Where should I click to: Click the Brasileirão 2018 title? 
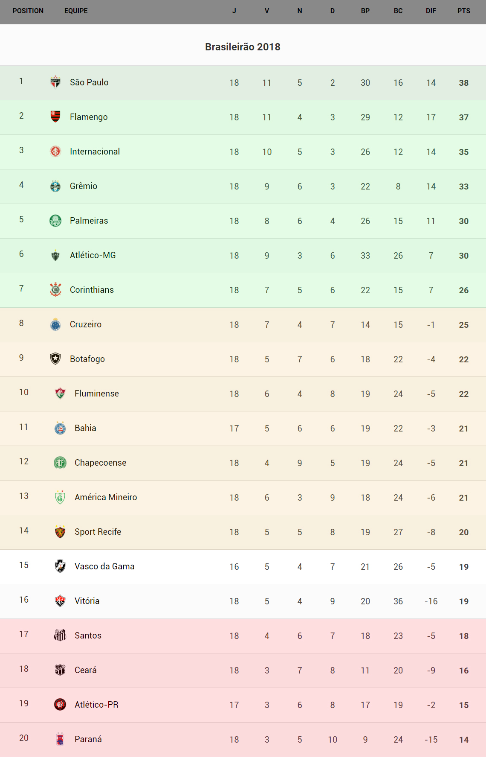point(243,47)
